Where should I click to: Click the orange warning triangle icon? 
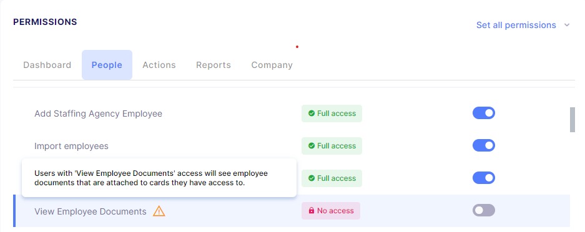pos(159,211)
